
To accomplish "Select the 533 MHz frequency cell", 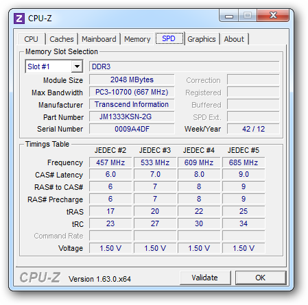I will (x=155, y=162).
